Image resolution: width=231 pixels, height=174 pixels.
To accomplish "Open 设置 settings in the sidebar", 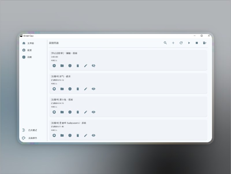I will (29, 50).
